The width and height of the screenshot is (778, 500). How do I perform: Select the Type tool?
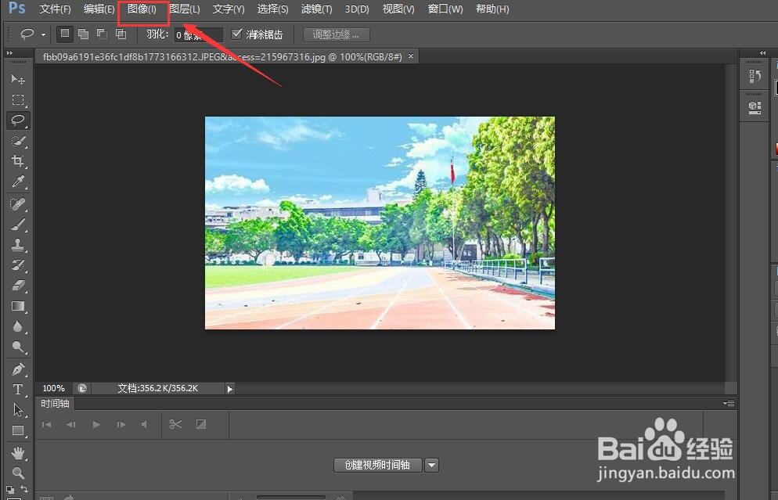(x=18, y=389)
